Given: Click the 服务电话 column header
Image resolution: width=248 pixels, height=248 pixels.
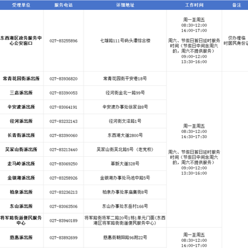Looking at the screenshot, I should (x=63, y=5).
